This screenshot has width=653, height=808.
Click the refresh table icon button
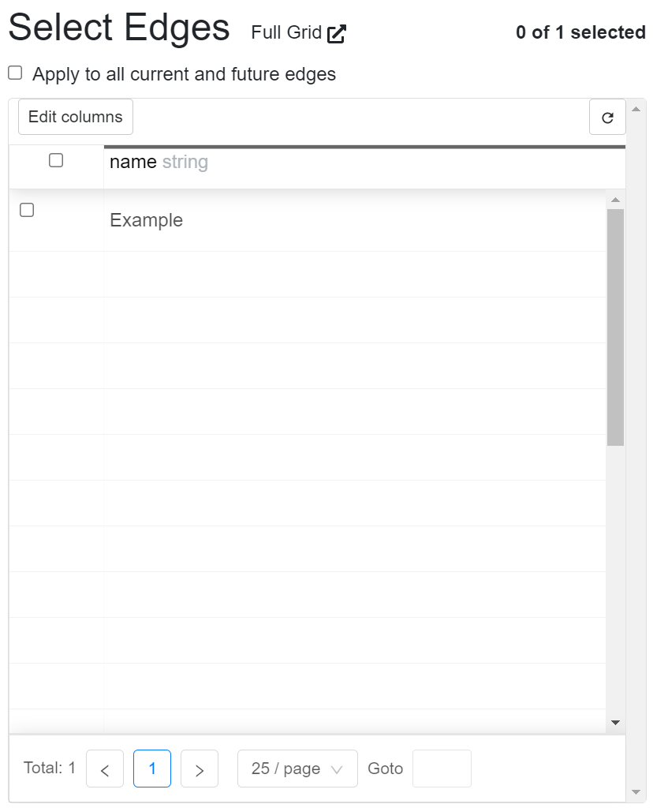(x=607, y=118)
